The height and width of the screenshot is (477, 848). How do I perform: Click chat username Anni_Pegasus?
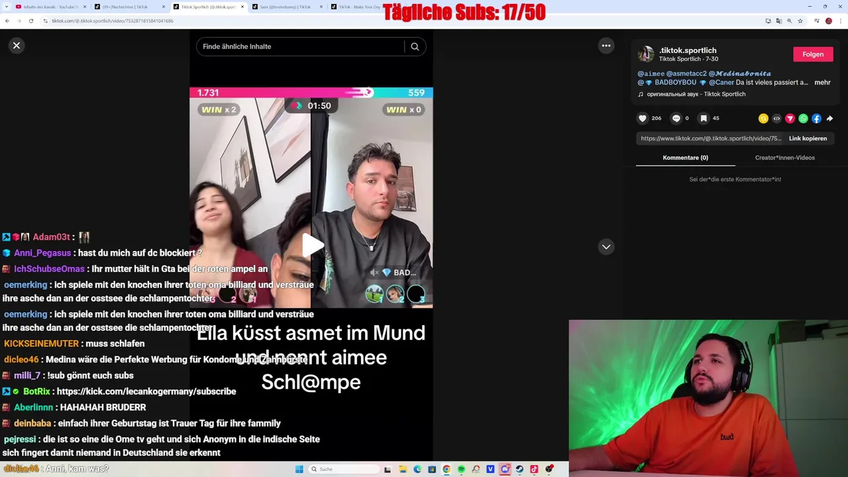pyautogui.click(x=42, y=253)
